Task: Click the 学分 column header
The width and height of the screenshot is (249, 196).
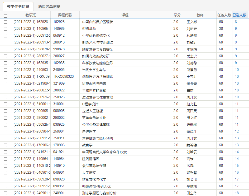Action: (177, 15)
